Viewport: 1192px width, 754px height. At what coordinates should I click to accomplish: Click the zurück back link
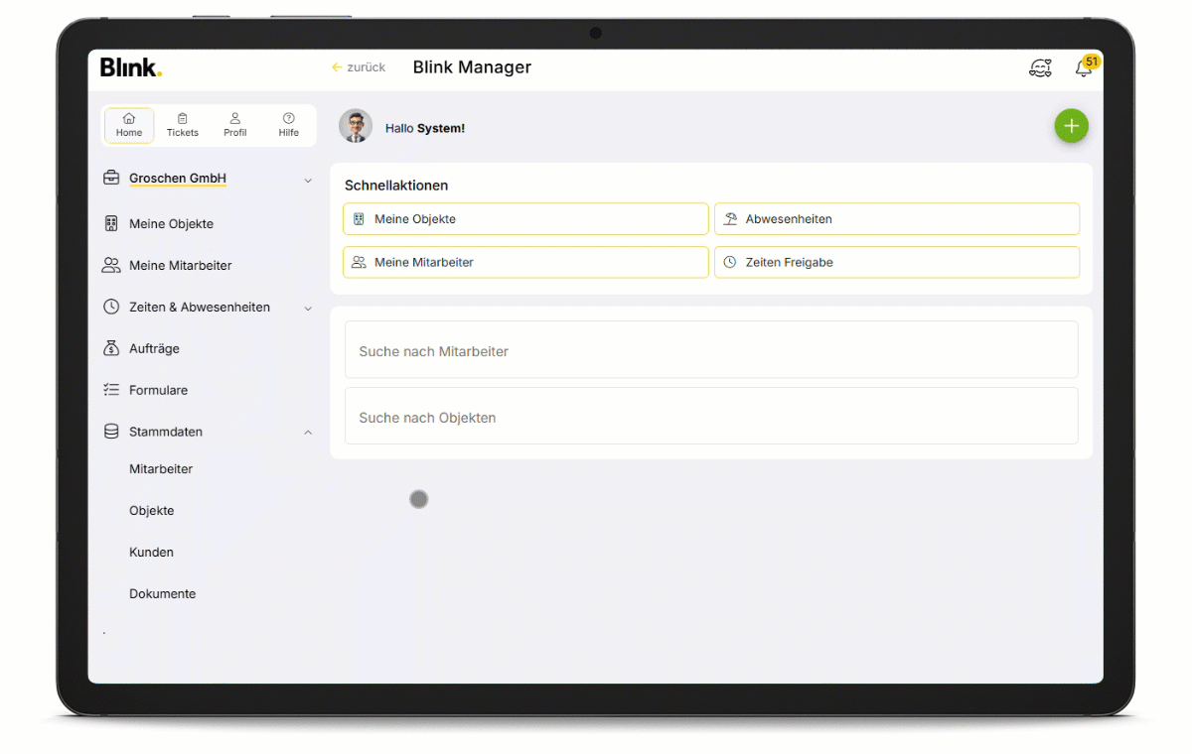[x=359, y=67]
